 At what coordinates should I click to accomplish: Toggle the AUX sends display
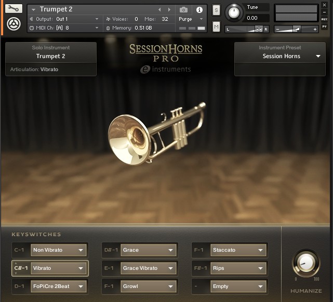tap(324, 19)
